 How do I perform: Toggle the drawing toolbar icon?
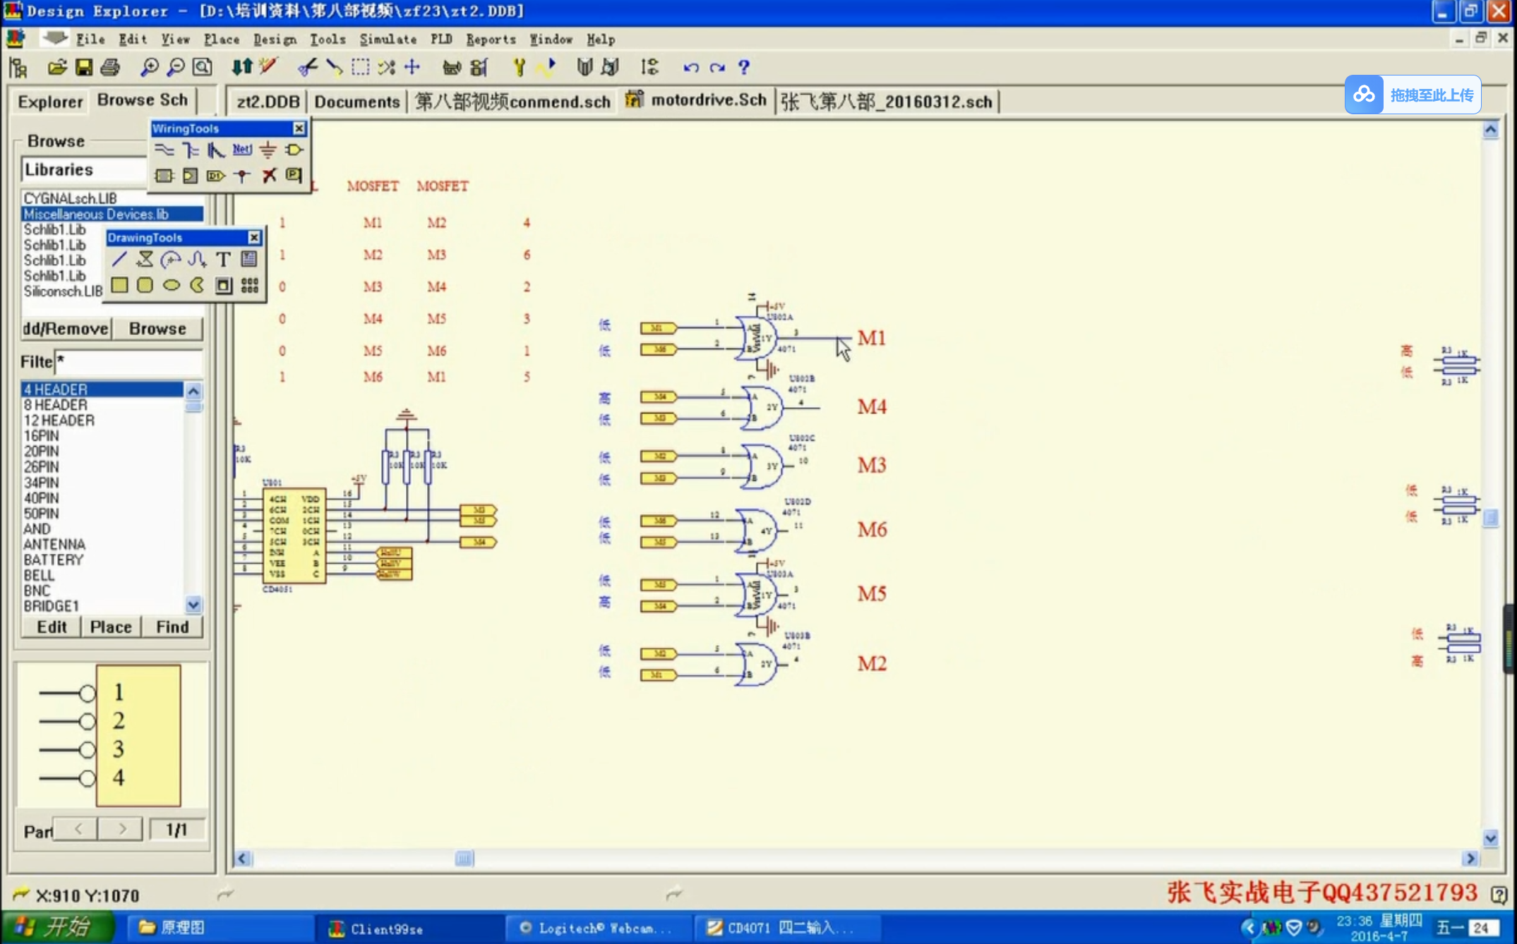(x=452, y=68)
